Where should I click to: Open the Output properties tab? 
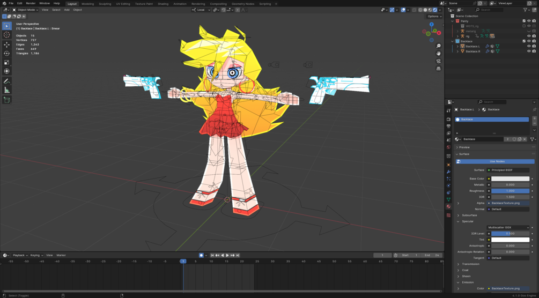pos(448,126)
